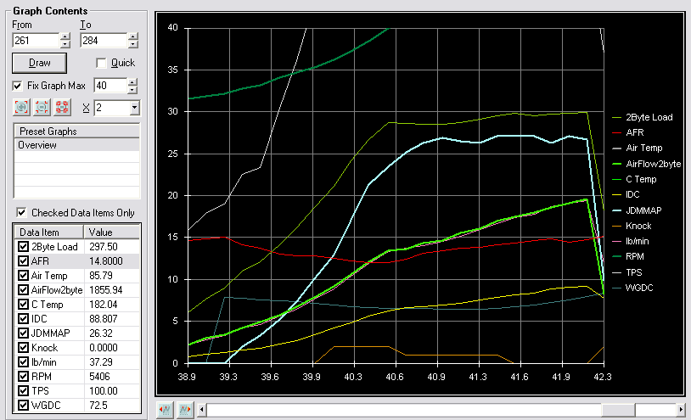The height and width of the screenshot is (420, 691).
Task: Uncheck the Fix Graph Max checkbox
Action: (17, 86)
